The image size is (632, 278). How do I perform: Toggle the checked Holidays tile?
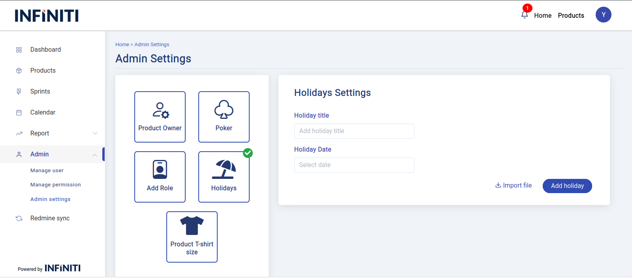224,177
